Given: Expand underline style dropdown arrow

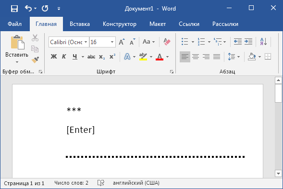Looking at the screenshot, I should tap(83, 57).
